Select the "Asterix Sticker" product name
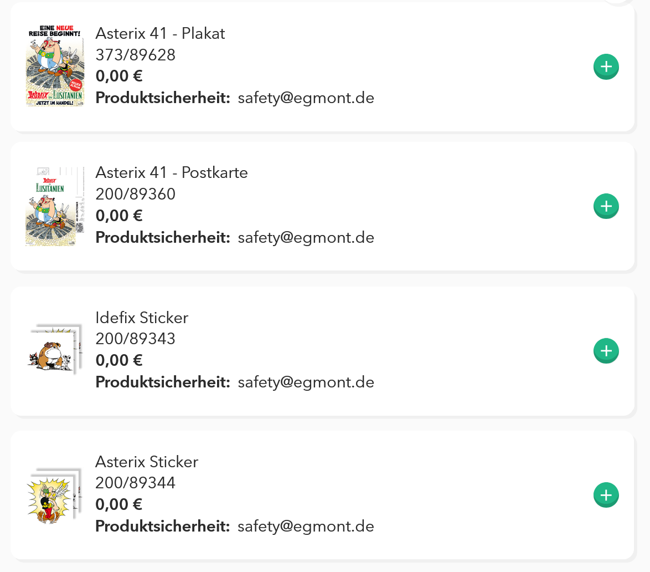 pyautogui.click(x=147, y=462)
